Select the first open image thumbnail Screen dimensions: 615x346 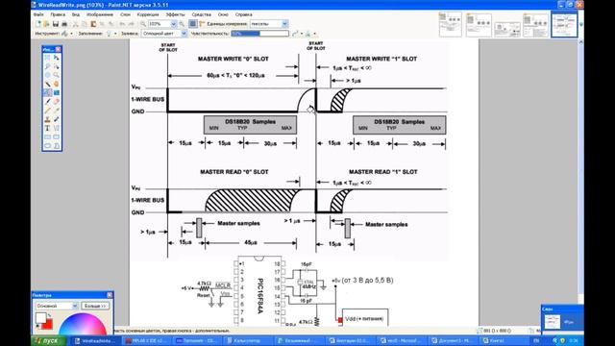point(450,24)
